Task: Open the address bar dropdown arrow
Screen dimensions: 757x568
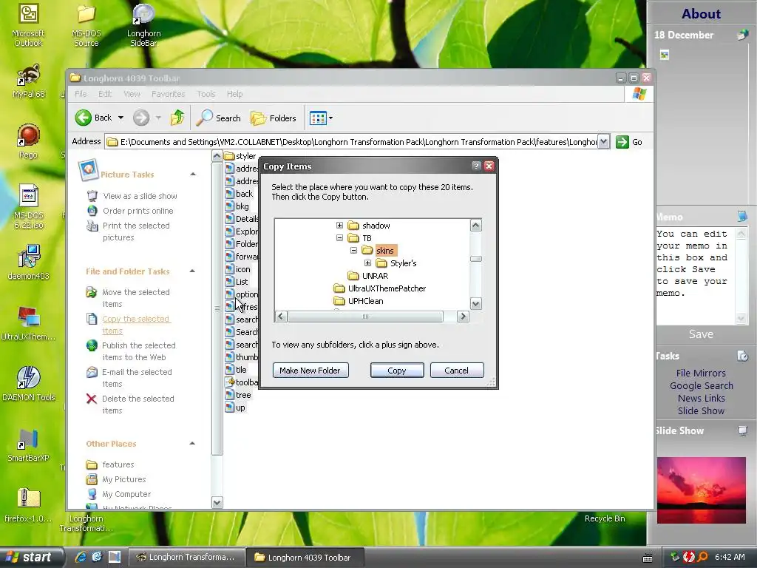Action: (603, 142)
